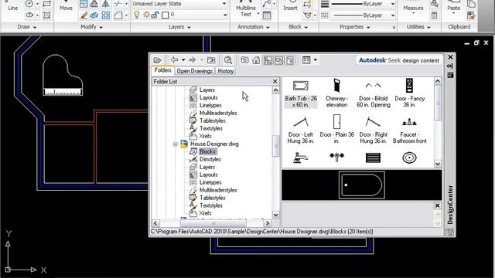Expand the Modify panel
Image resolution: width=495 pixels, height=278 pixels.
pos(91,27)
